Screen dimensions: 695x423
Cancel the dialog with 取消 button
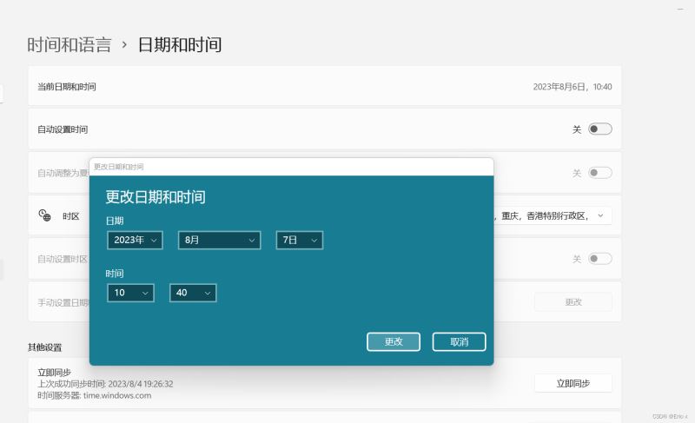460,341
